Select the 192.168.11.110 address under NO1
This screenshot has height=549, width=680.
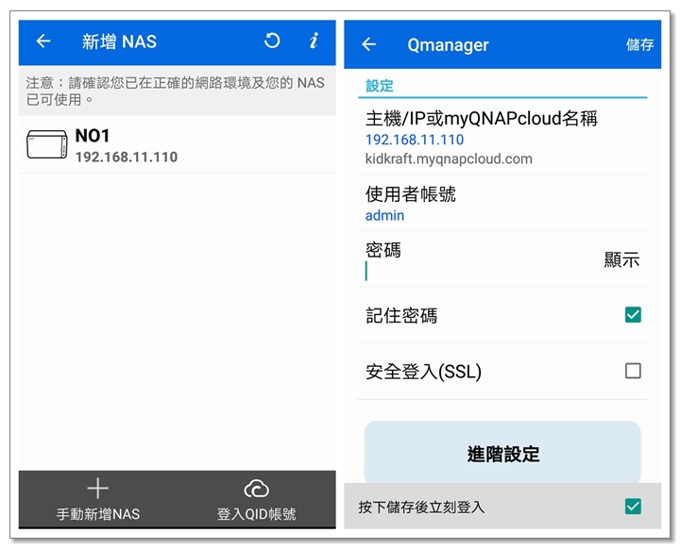(x=127, y=157)
